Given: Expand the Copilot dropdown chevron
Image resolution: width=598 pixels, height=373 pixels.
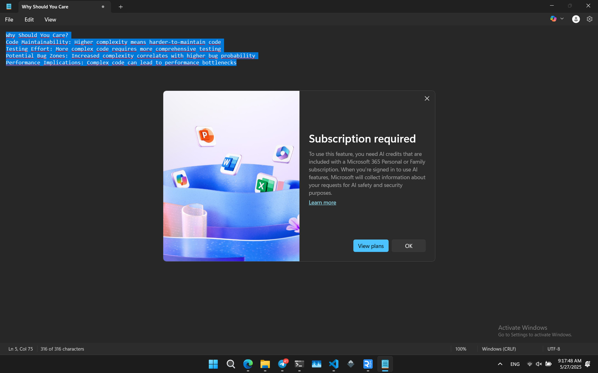Looking at the screenshot, I should [x=562, y=19].
